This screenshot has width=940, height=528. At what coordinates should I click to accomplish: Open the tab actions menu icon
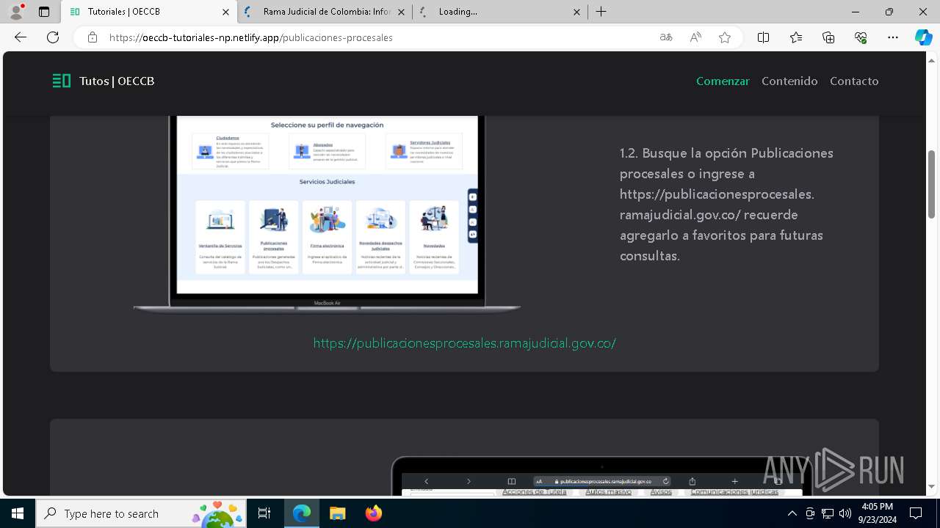click(x=44, y=12)
